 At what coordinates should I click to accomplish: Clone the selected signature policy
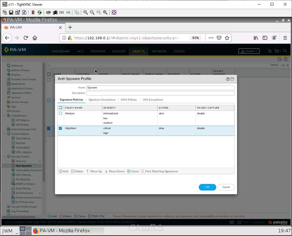(133, 171)
